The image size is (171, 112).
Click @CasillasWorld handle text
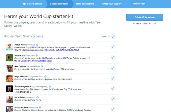33,66
